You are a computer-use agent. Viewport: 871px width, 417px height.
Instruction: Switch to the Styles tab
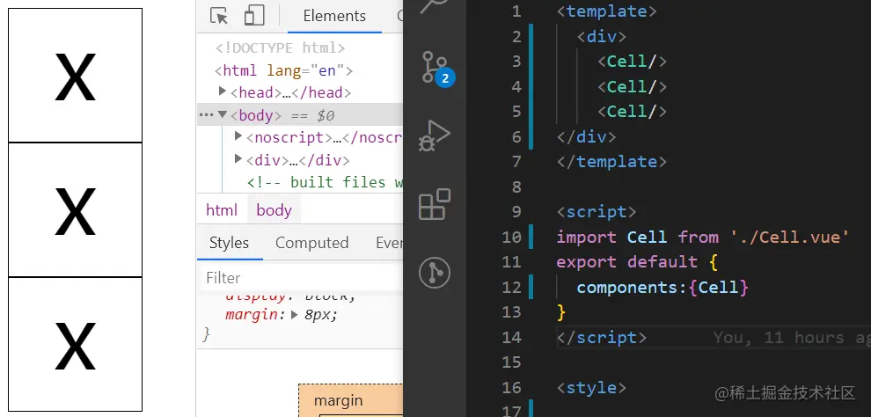[x=229, y=243]
